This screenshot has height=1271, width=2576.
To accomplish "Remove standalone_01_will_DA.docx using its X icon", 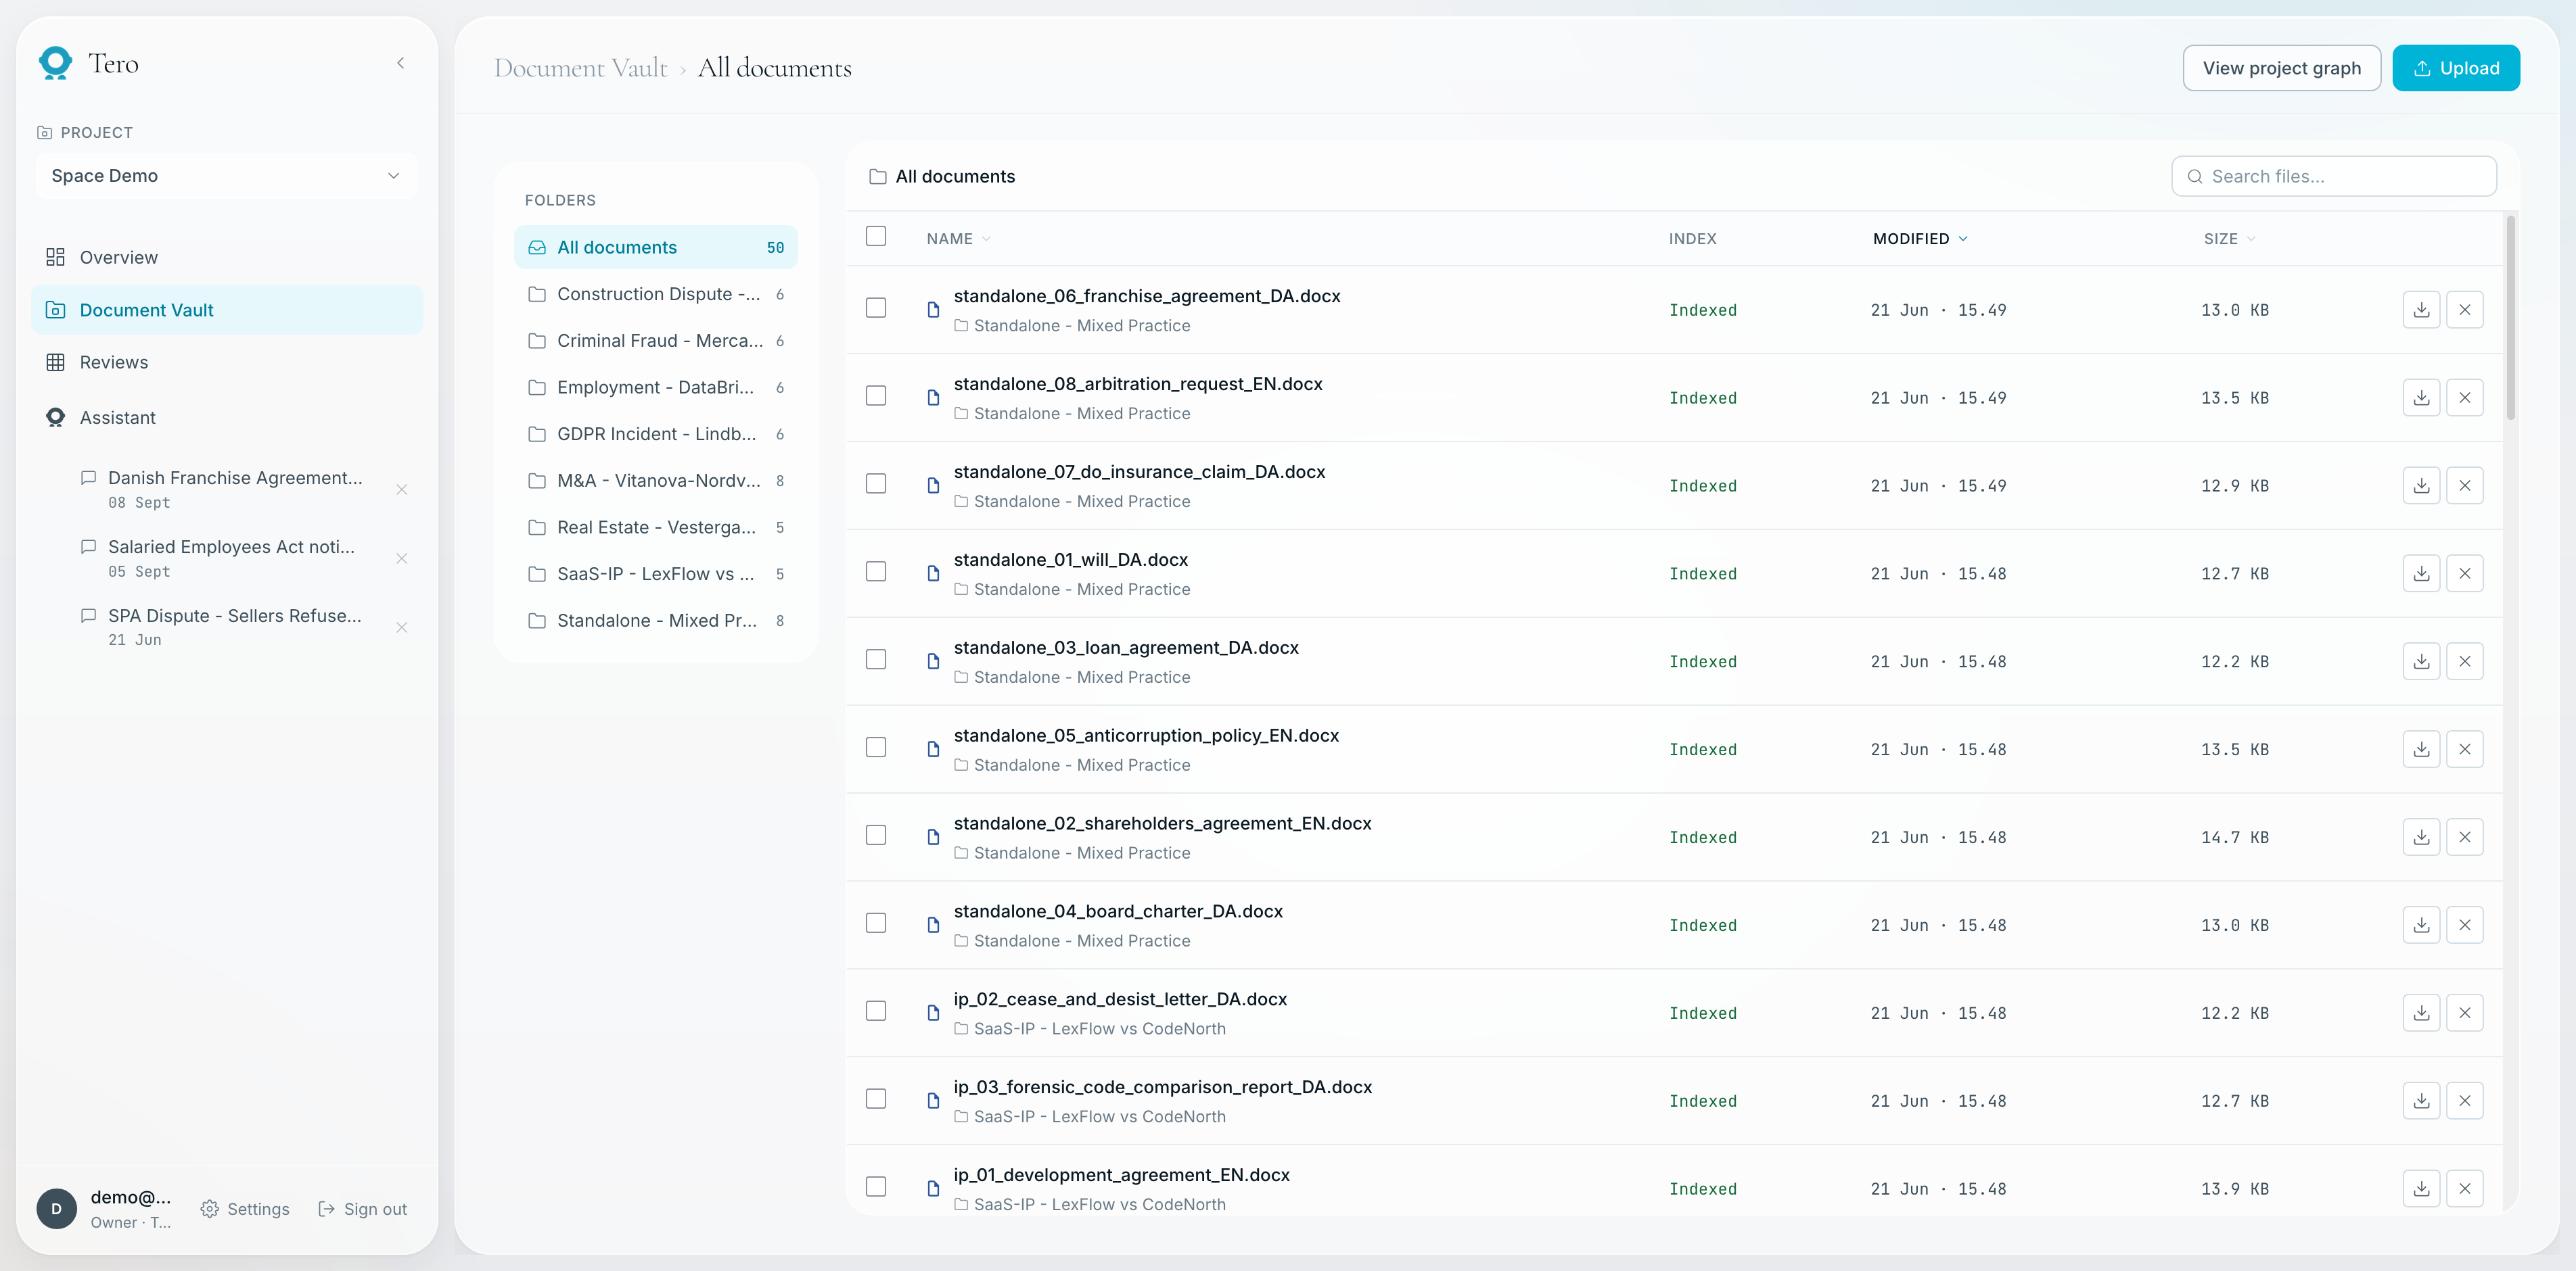I will point(2464,573).
